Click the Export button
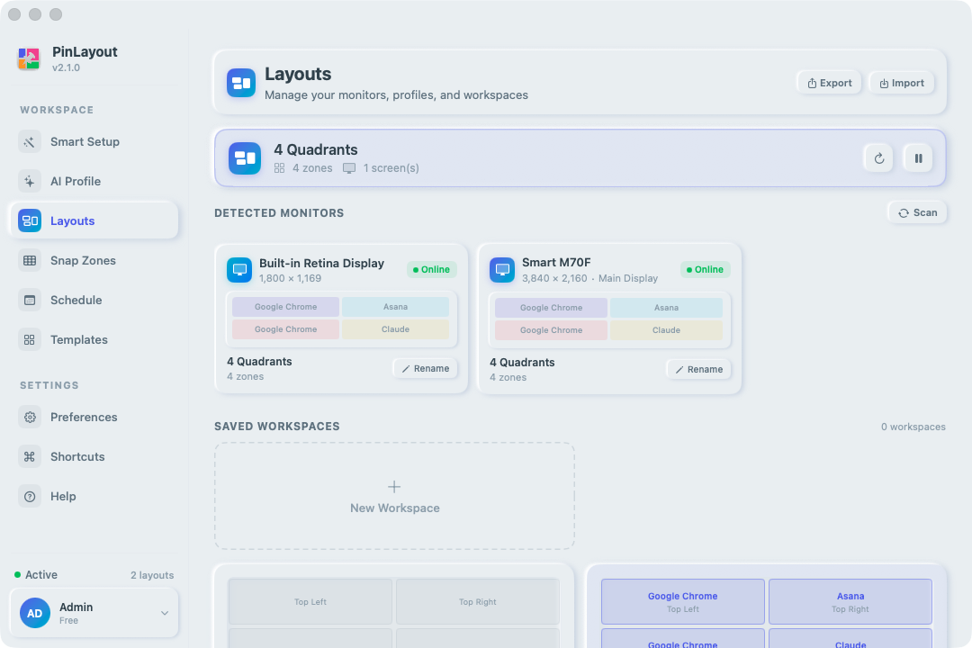Viewport: 972px width, 648px height. click(x=830, y=83)
